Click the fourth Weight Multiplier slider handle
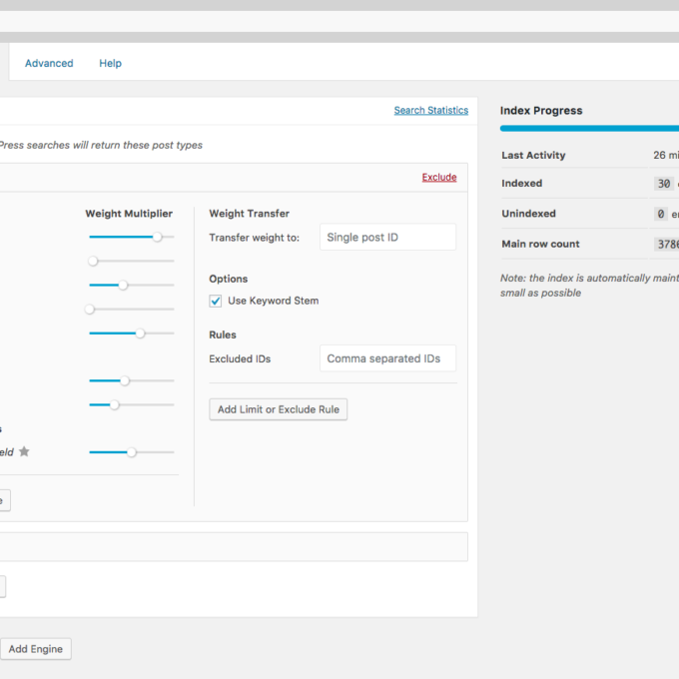 (90, 310)
